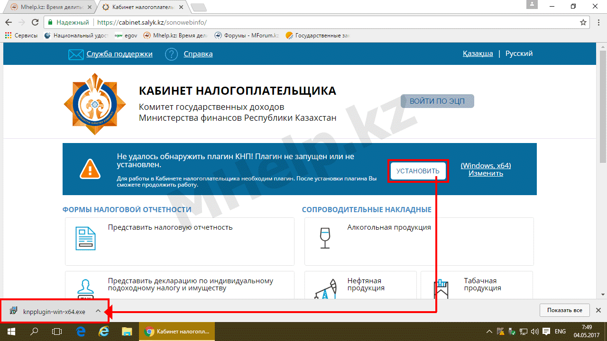Image resolution: width=607 pixels, height=341 pixels.
Task: Click the question mark help icon
Action: [171, 54]
